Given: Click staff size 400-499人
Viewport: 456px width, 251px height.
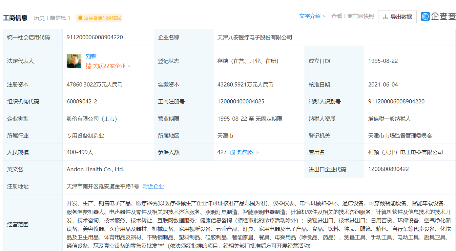Looking at the screenshot, I should (80, 152).
